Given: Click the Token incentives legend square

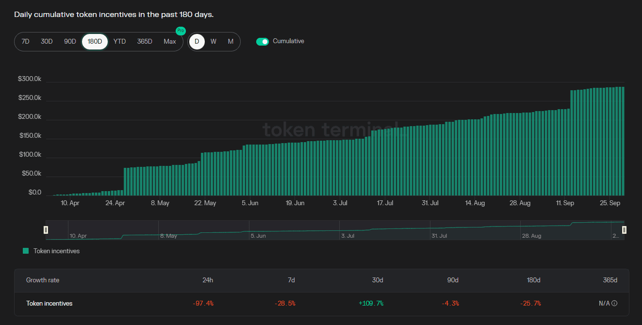Looking at the screenshot, I should tap(26, 251).
